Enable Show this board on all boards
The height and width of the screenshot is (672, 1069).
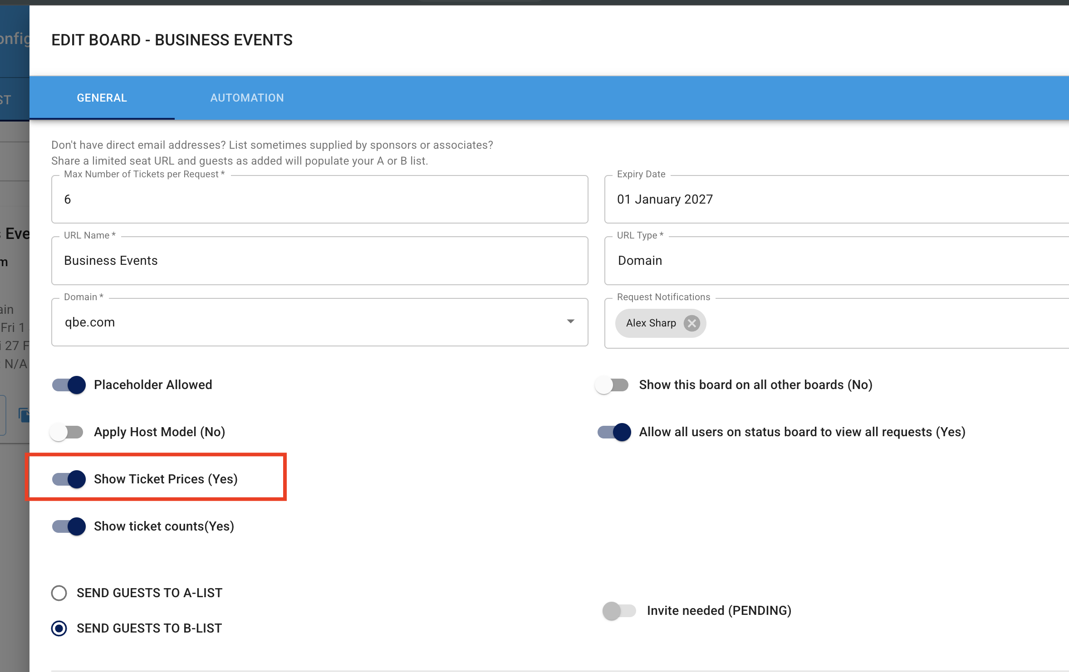click(x=612, y=385)
